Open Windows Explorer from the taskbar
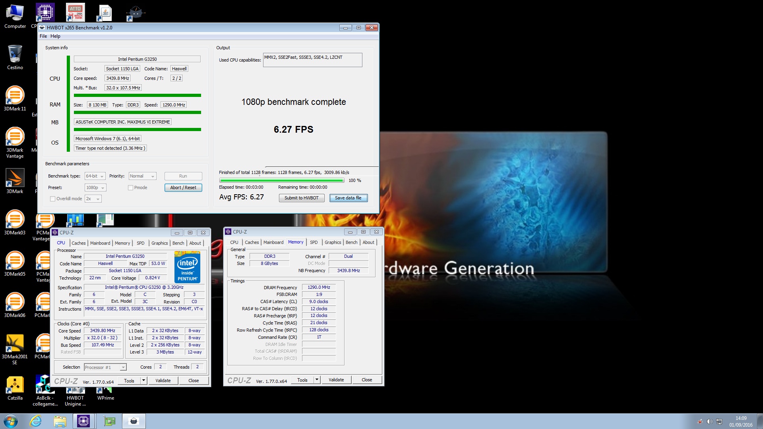Screen dimensions: 763x429 tap(60, 421)
